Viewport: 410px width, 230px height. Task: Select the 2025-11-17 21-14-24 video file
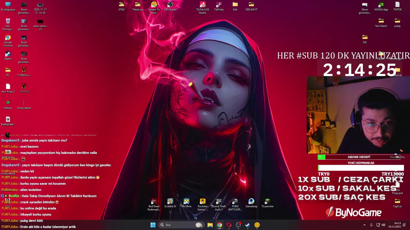click(x=40, y=8)
